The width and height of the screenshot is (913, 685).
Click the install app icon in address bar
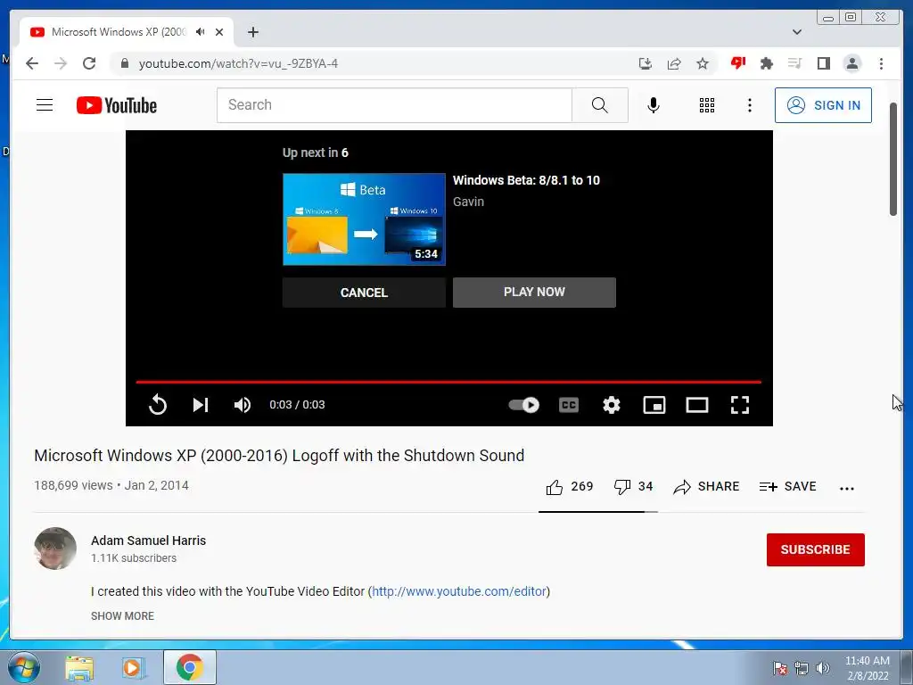pos(646,63)
